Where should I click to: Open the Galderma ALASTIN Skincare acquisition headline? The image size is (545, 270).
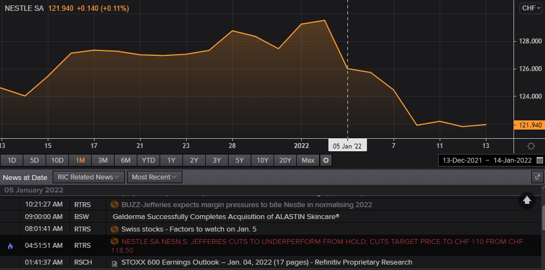[x=226, y=216]
